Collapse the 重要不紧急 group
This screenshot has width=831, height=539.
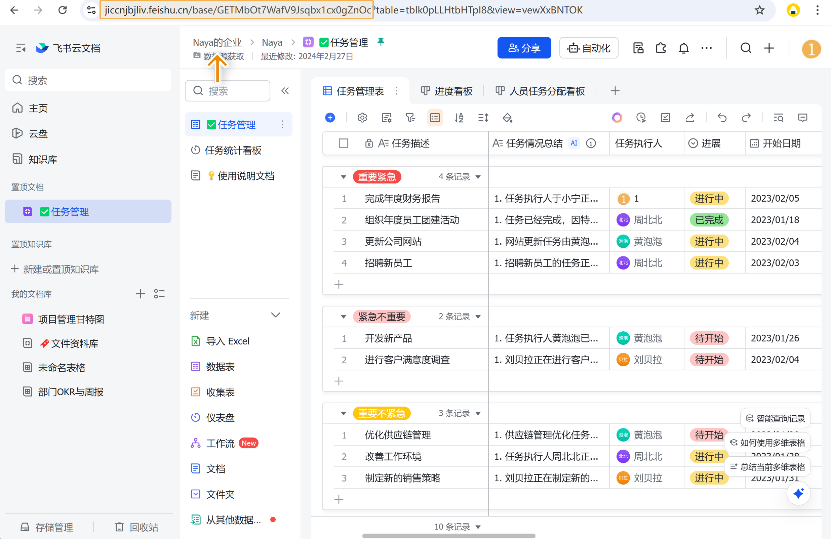[x=344, y=414]
